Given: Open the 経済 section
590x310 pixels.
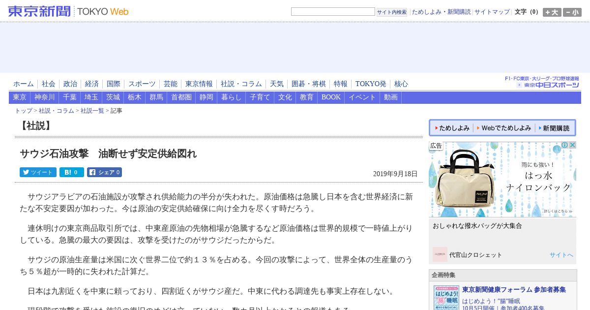Looking at the screenshot, I should coord(92,84).
